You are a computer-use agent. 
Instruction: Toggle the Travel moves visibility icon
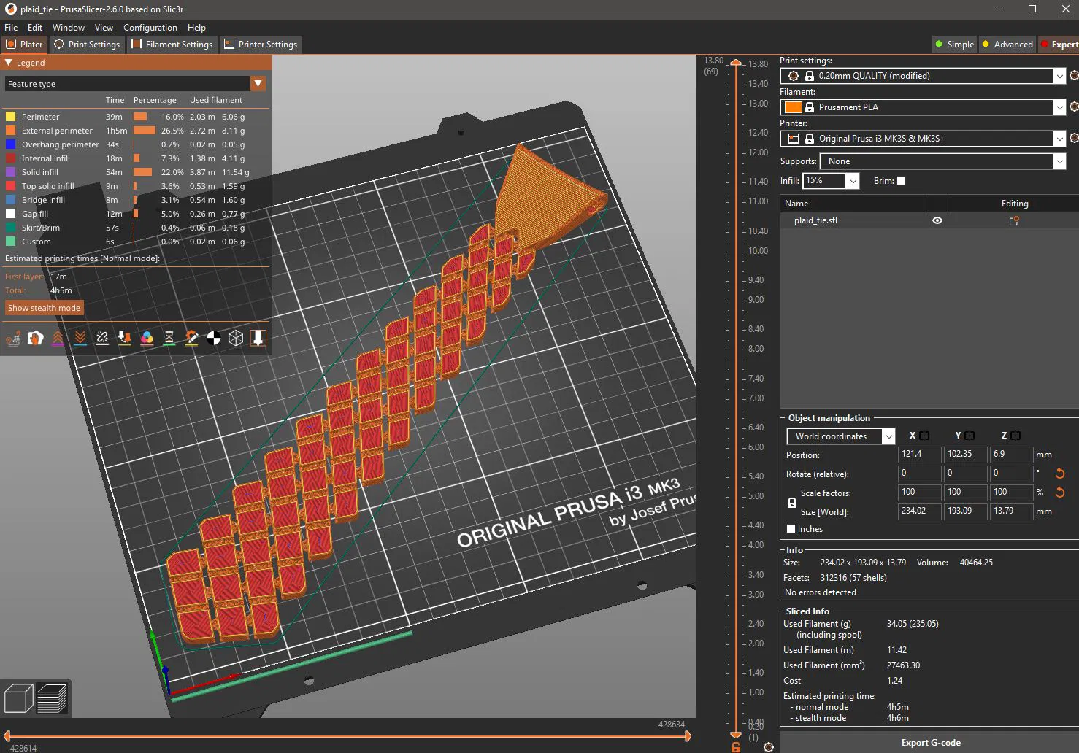tap(13, 338)
